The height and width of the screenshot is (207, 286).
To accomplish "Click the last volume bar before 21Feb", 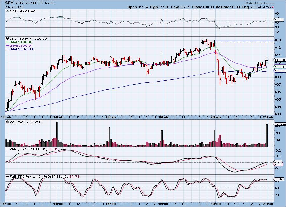I will coord(267,135).
